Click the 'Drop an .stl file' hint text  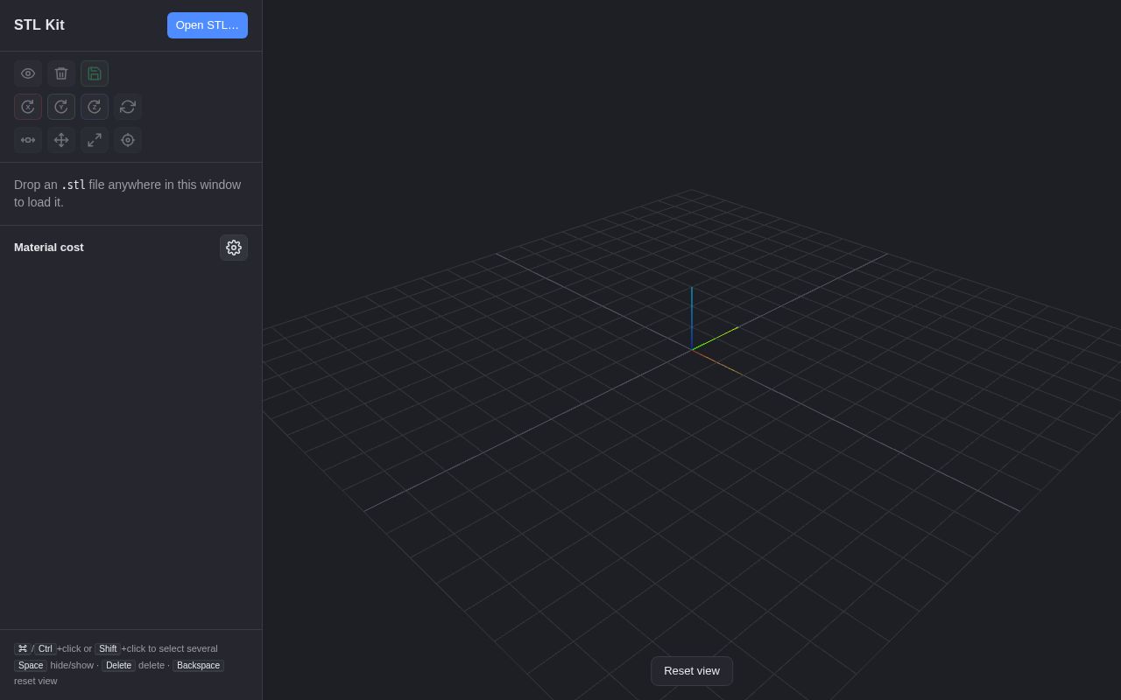[x=127, y=193]
